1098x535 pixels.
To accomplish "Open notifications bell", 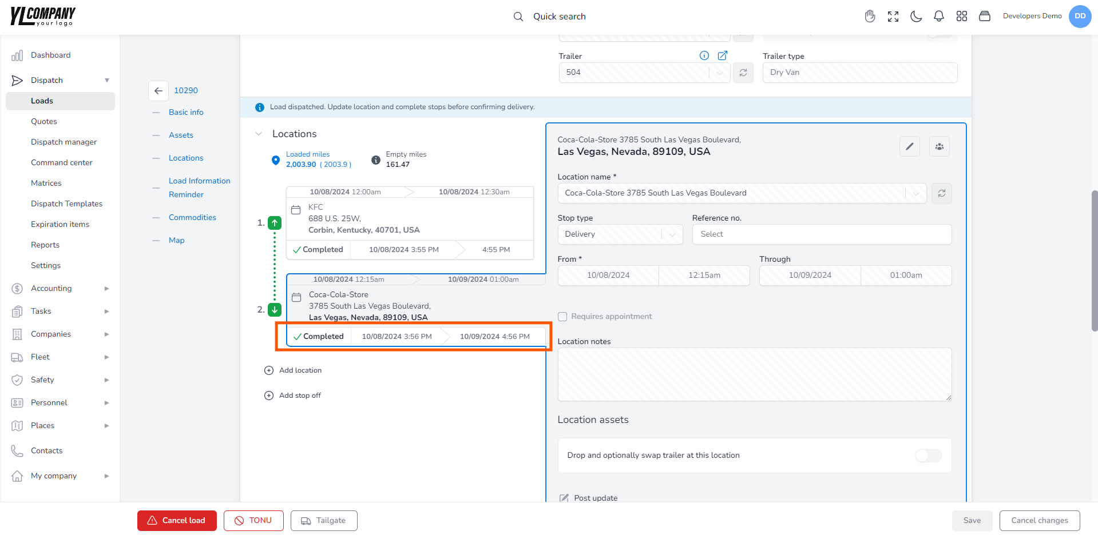I will point(939,17).
